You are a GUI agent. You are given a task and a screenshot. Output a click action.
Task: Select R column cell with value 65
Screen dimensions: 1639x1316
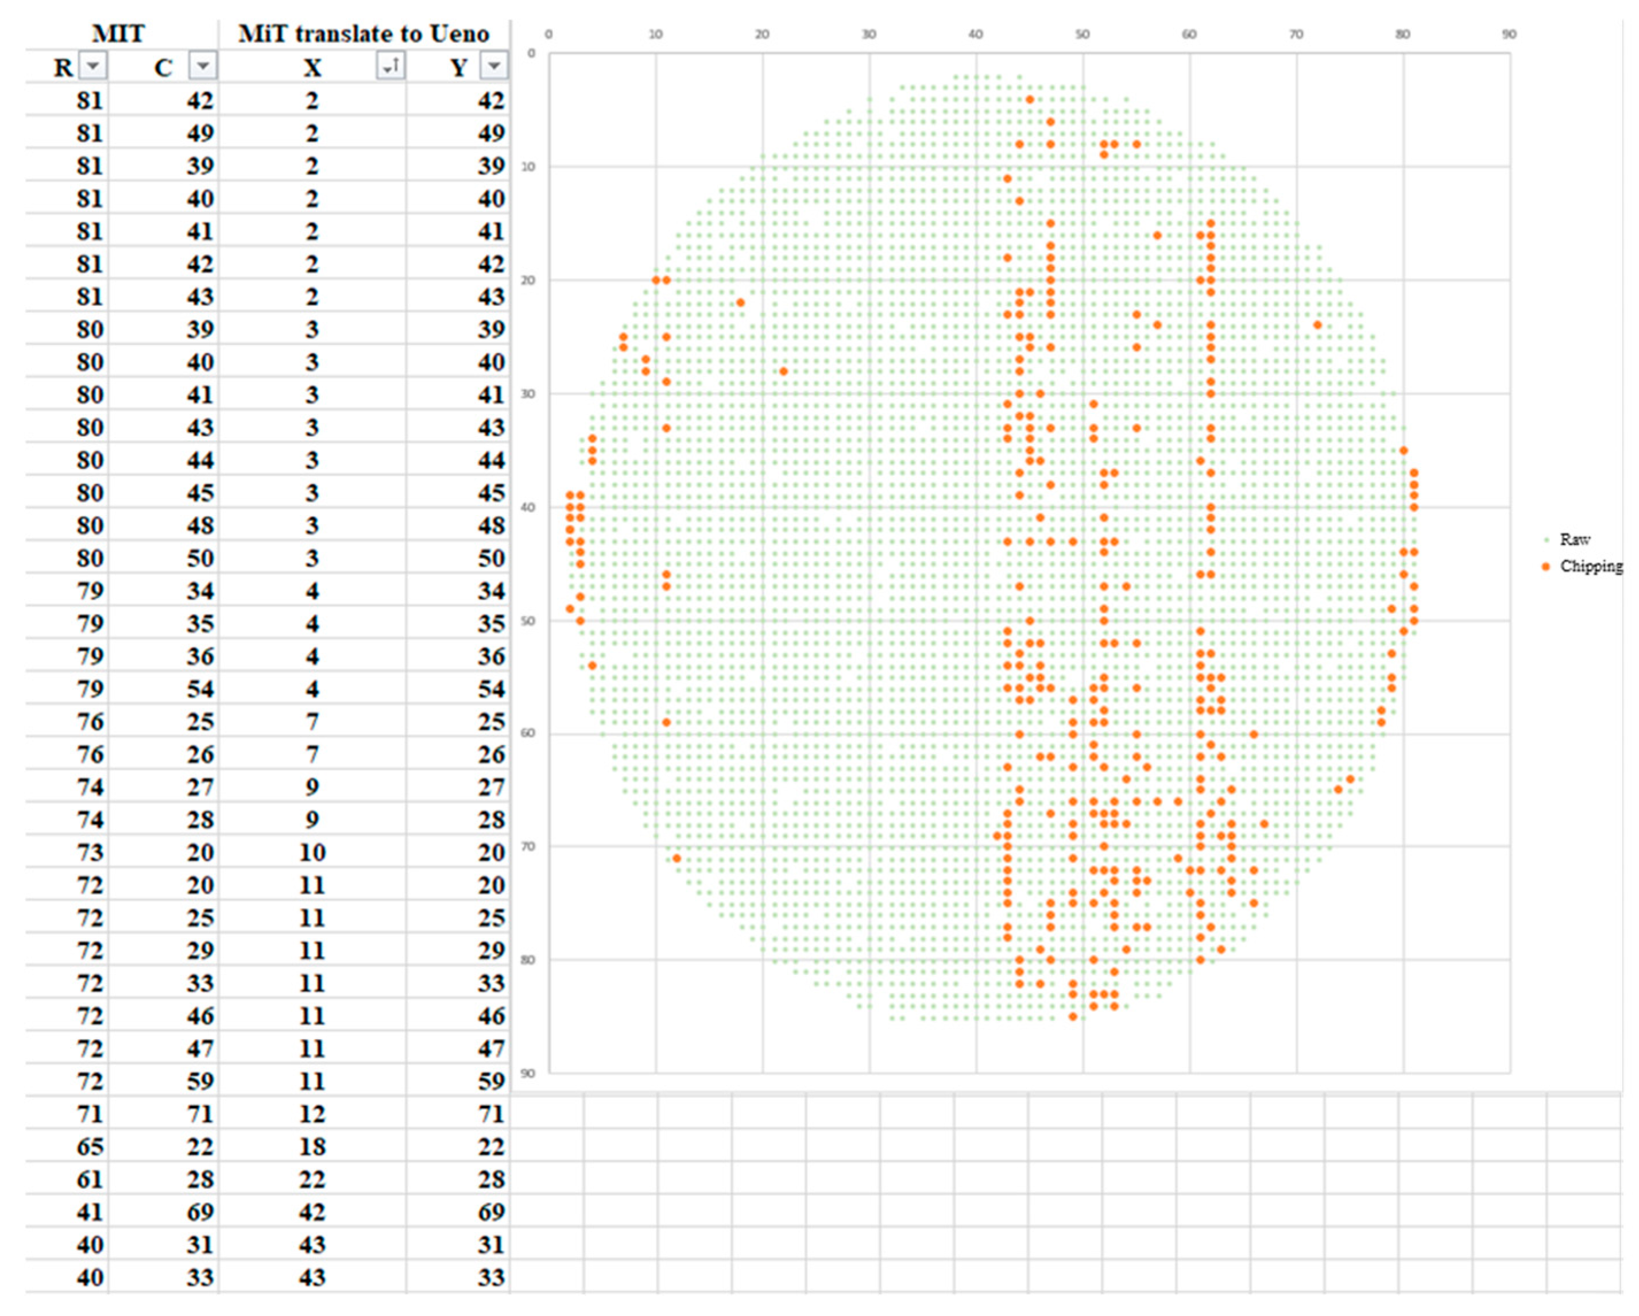[90, 1147]
